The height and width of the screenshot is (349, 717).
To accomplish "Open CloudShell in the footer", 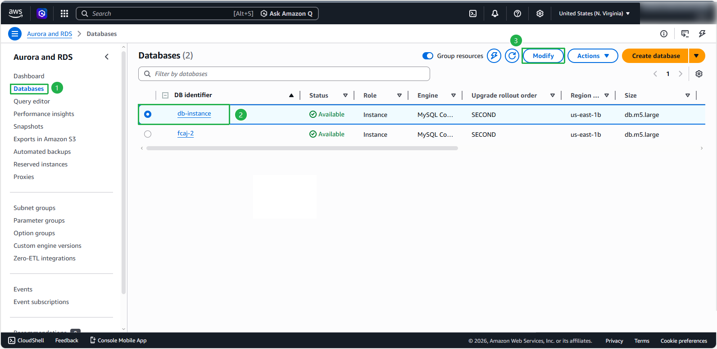I will (x=26, y=340).
